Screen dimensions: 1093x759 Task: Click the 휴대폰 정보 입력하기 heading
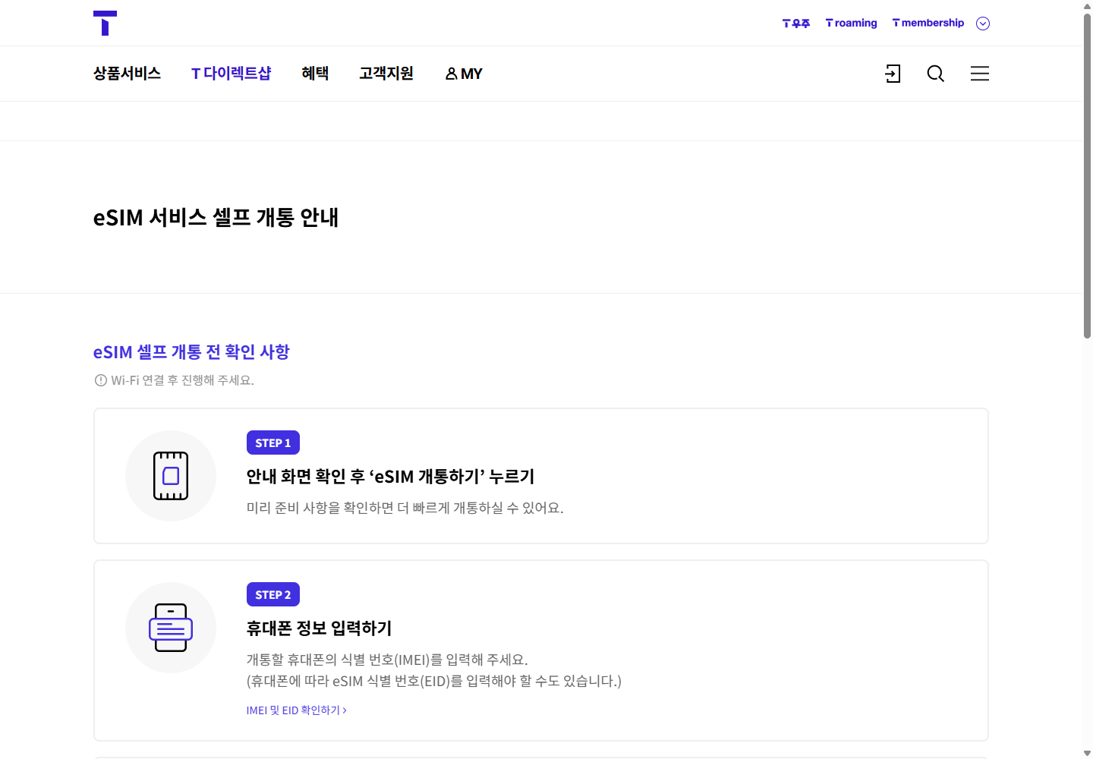tap(319, 628)
